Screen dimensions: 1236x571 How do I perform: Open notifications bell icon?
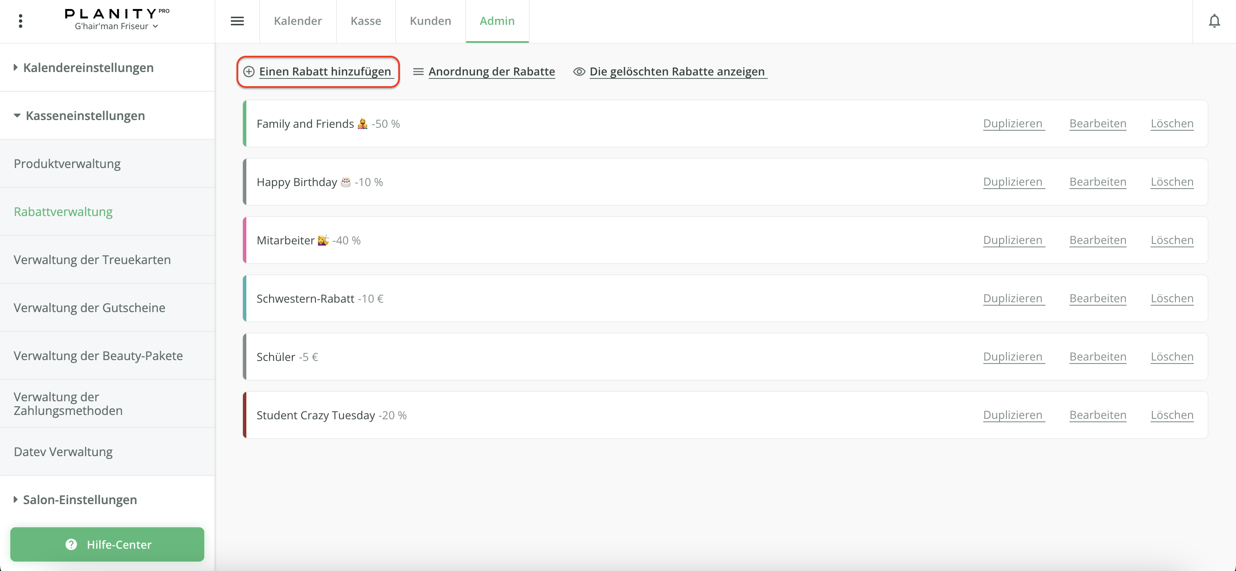coord(1214,21)
